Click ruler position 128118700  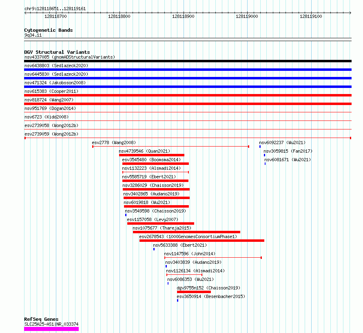coord(55,16)
